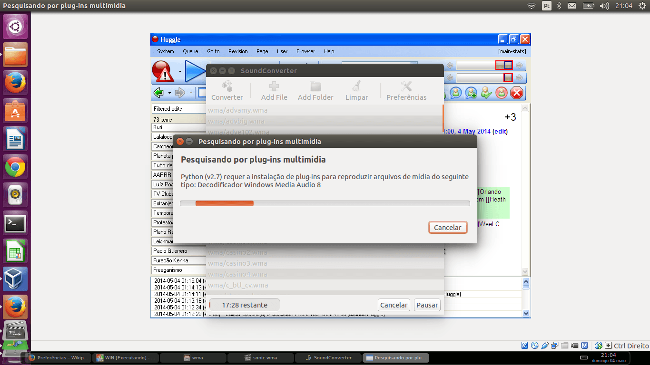Open Huggle's Go to menu

pos(213,51)
